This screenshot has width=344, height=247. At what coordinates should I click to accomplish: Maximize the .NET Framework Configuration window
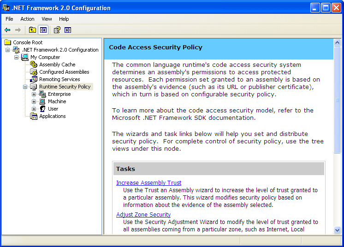pos(326,8)
